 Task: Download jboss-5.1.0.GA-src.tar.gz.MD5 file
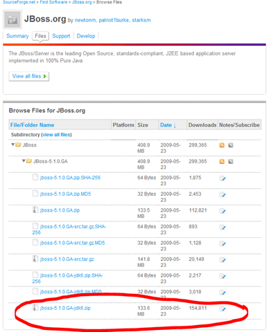pyautogui.click(x=72, y=243)
